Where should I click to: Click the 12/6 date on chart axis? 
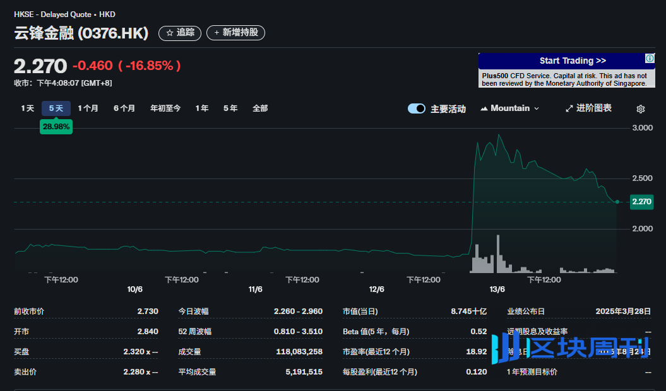pyautogui.click(x=376, y=289)
